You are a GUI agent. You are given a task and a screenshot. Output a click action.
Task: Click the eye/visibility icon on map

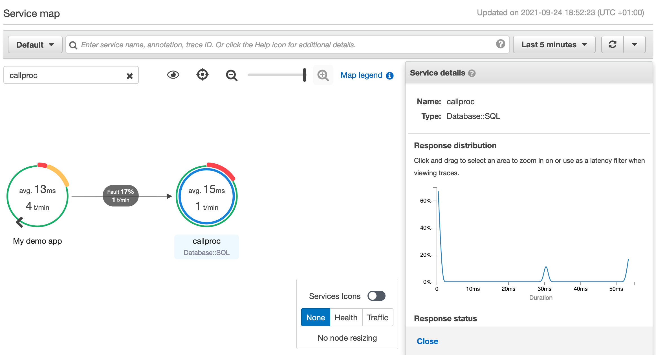(x=173, y=75)
